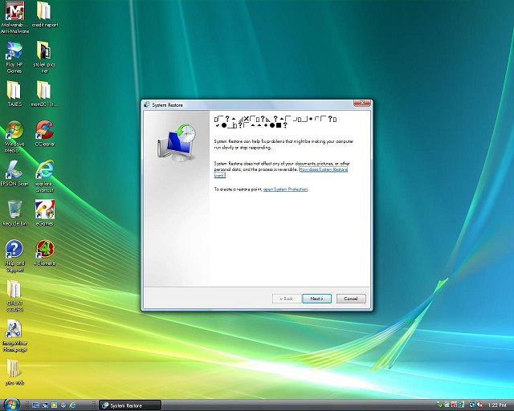Select the Windows Media desktop icon

tap(14, 132)
